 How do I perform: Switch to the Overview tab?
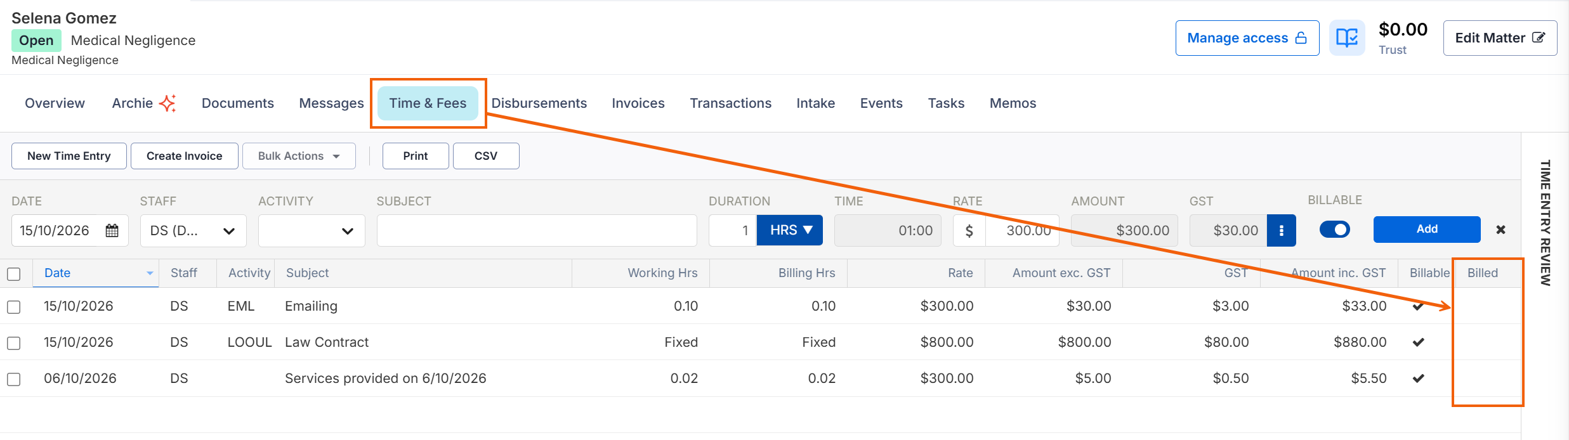pyautogui.click(x=55, y=103)
